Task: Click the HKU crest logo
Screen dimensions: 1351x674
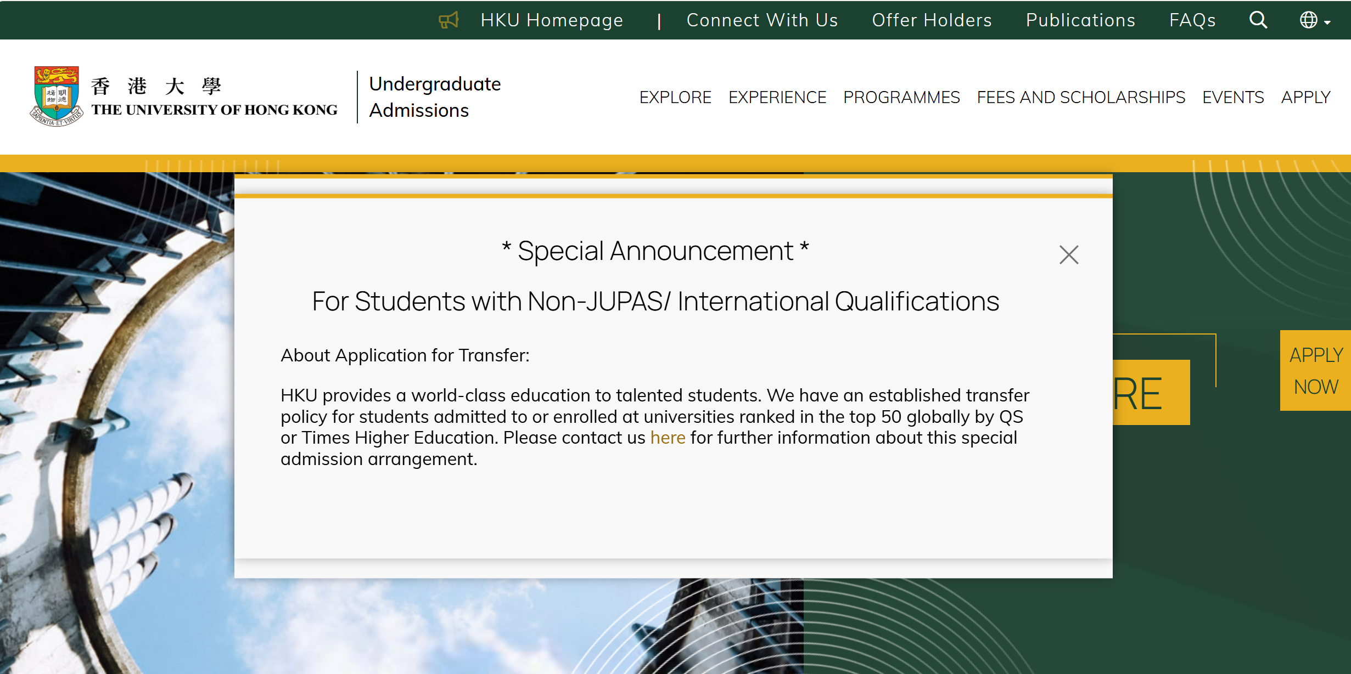Action: tap(57, 97)
